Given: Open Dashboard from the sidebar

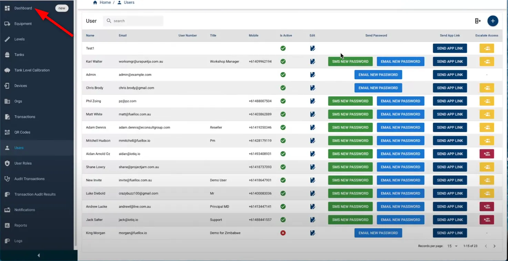Looking at the screenshot, I should pos(23,8).
